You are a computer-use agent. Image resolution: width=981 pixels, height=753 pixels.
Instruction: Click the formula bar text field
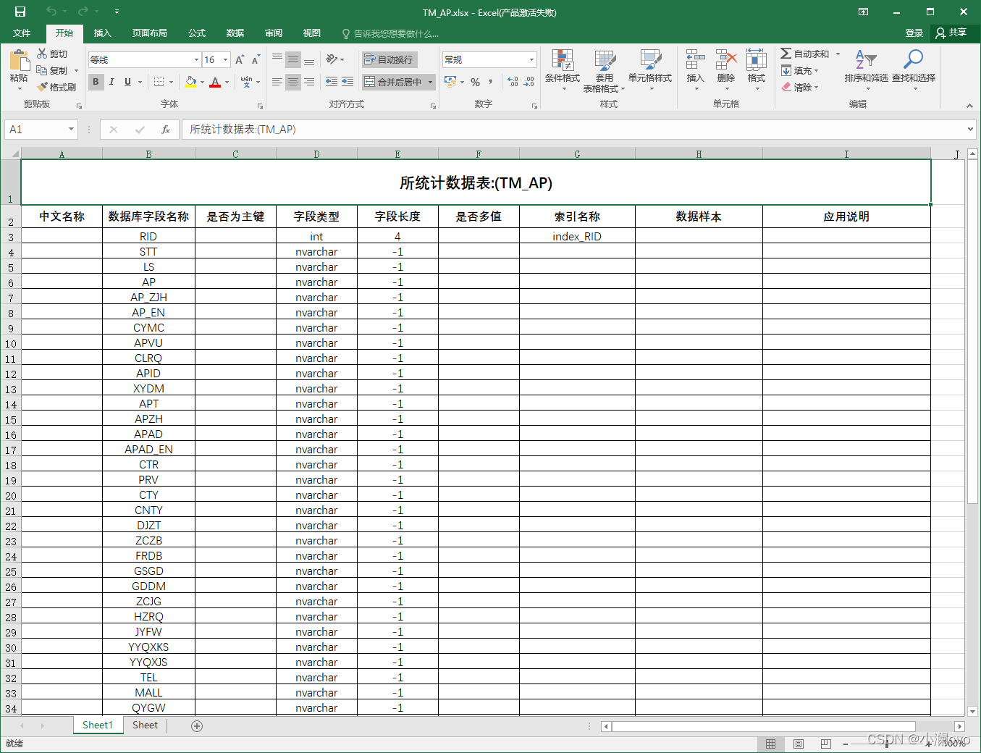(x=573, y=130)
